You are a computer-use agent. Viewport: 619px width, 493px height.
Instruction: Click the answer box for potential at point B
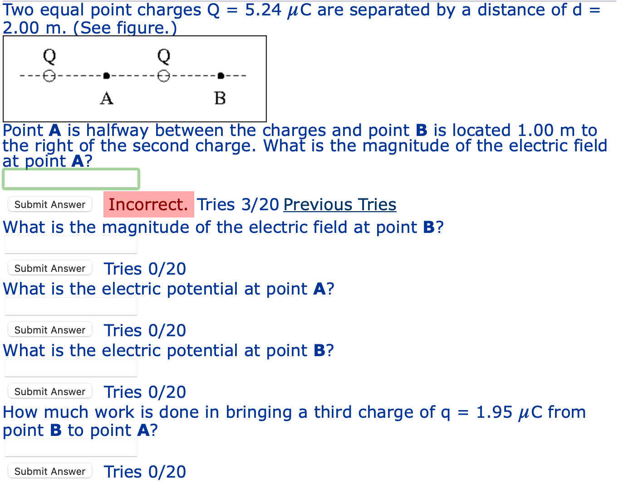pos(71,367)
